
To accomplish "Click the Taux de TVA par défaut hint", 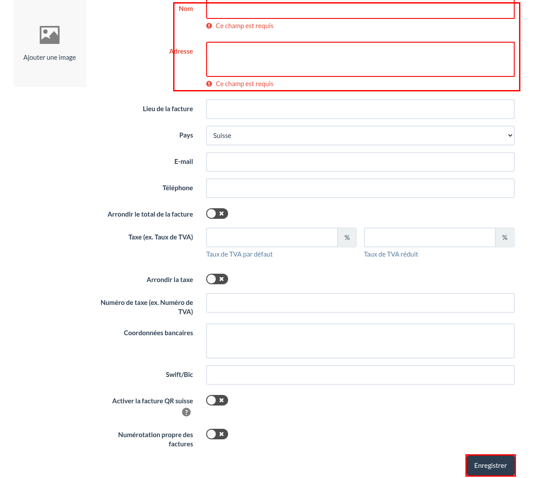I will (240, 254).
